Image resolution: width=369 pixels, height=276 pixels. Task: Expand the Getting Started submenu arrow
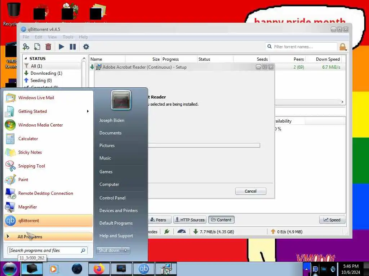click(88, 111)
